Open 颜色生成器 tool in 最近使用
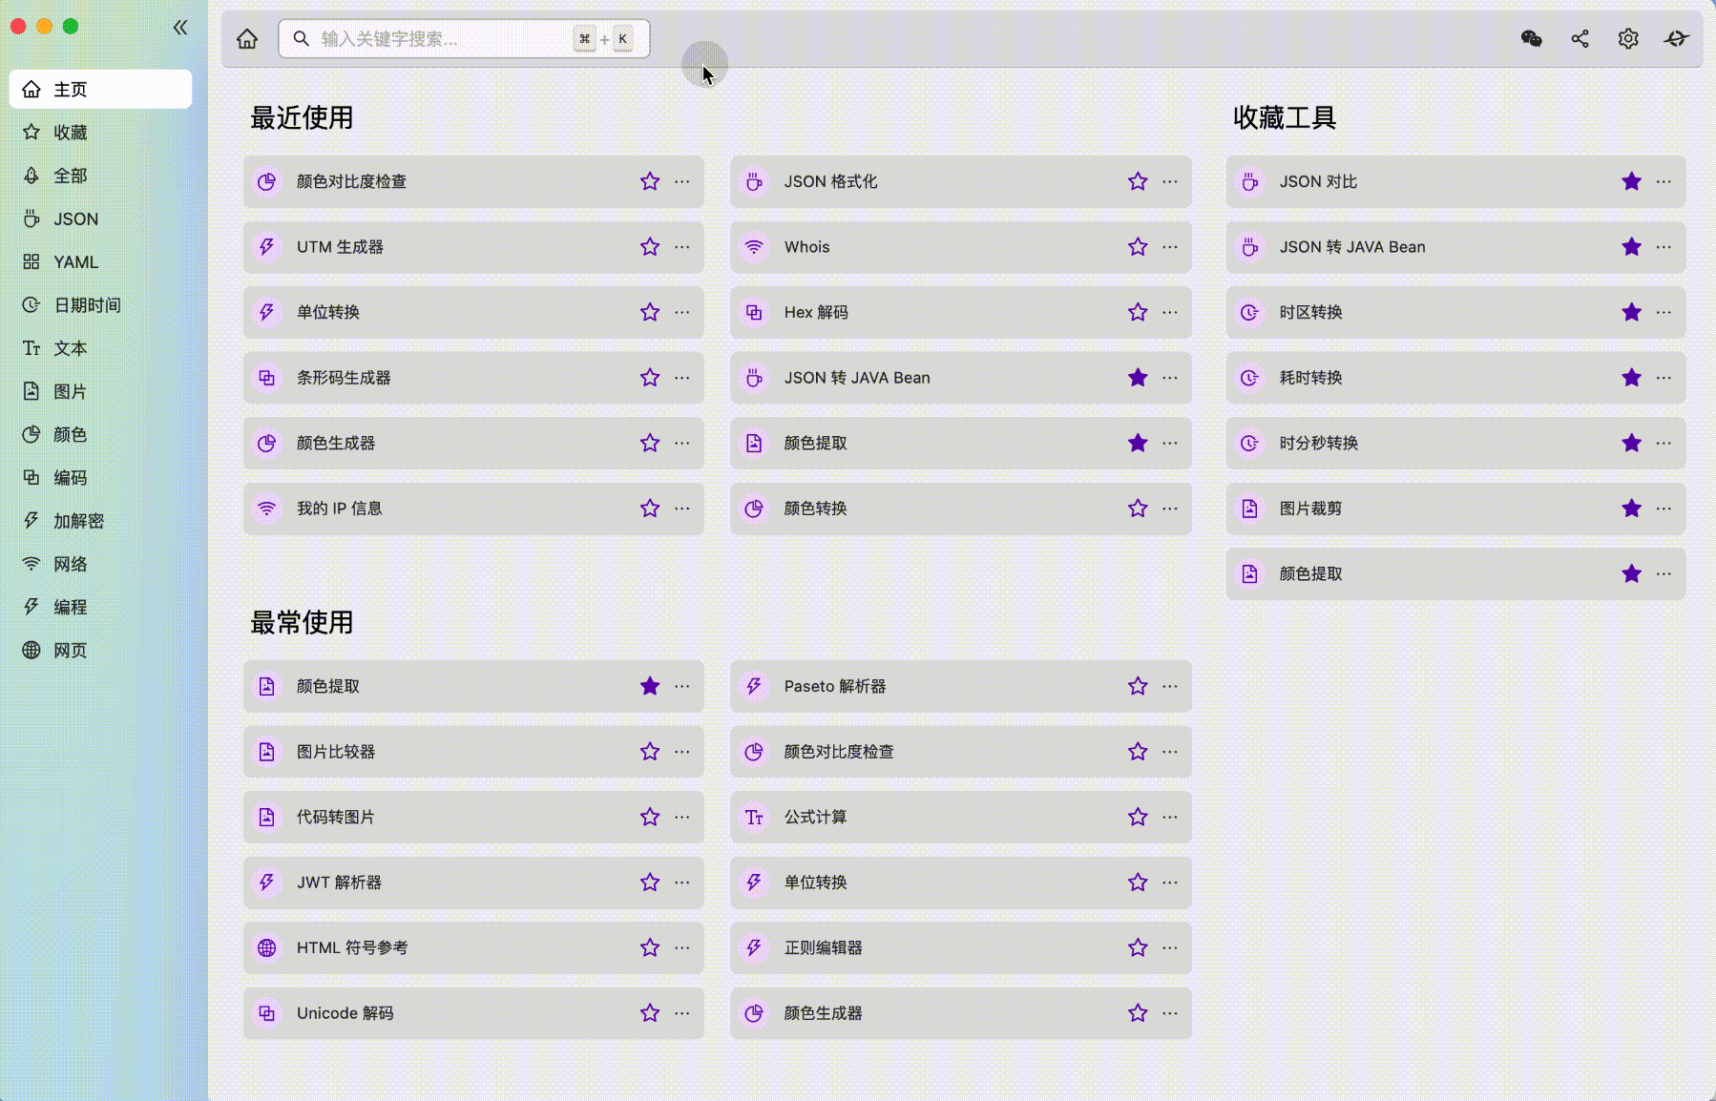This screenshot has width=1716, height=1101. coord(473,443)
